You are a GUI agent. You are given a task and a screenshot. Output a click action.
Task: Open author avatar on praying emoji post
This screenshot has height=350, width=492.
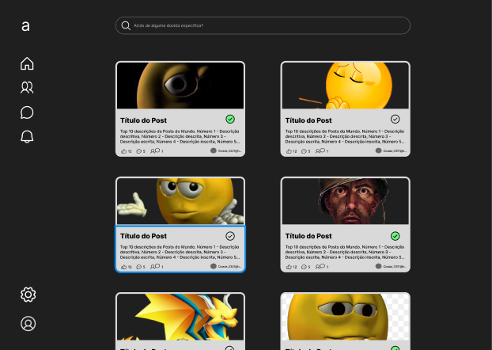[x=378, y=150]
